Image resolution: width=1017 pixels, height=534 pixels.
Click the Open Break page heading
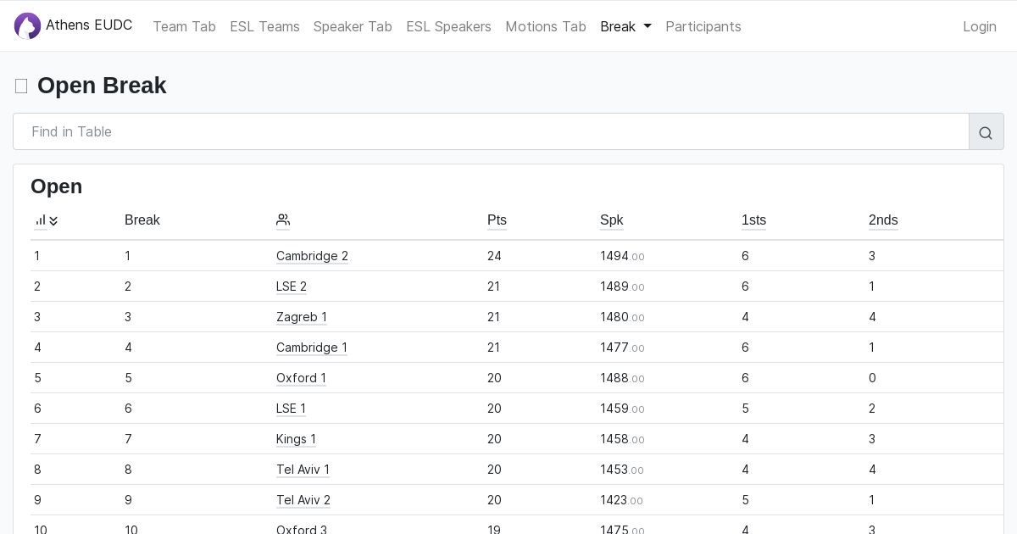point(102,86)
